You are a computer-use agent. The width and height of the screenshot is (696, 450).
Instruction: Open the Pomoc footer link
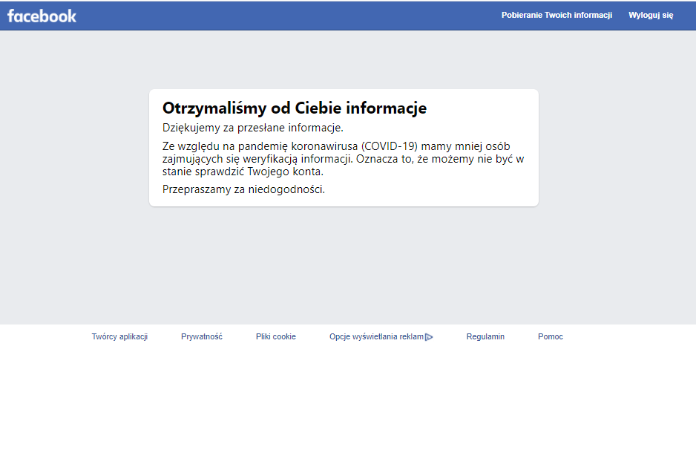pyautogui.click(x=551, y=336)
